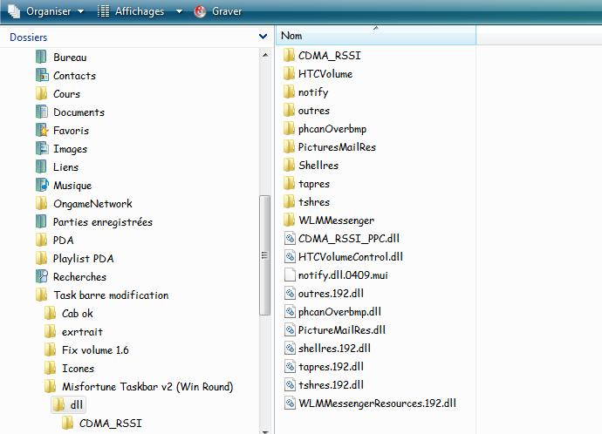Open the Fix volume 1.6 subfolder
Viewport: 602px width, 434px height.
(x=86, y=350)
